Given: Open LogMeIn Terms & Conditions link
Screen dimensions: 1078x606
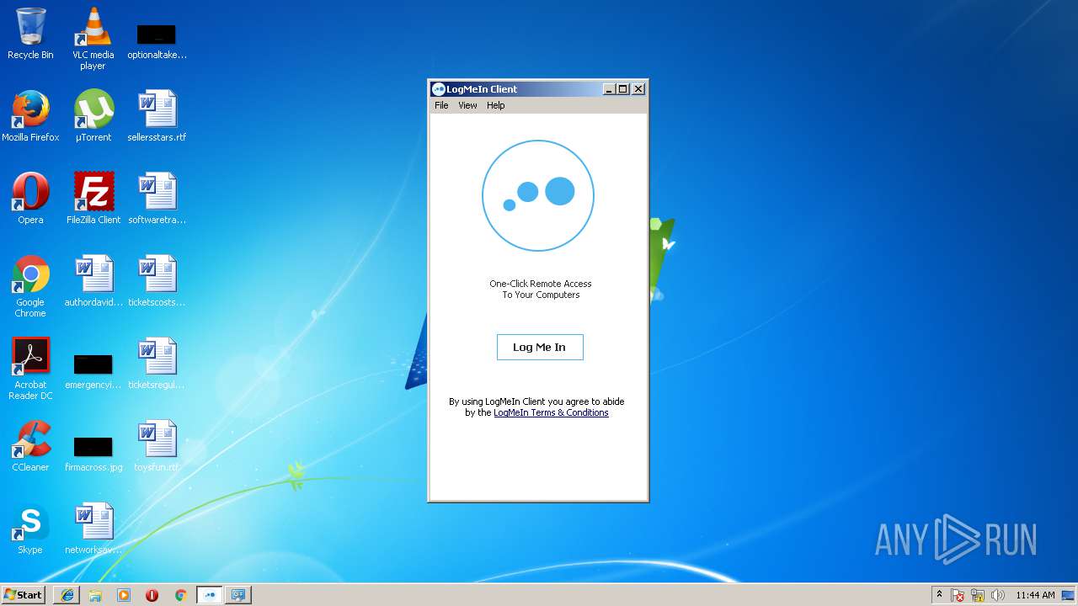Looking at the screenshot, I should pyautogui.click(x=551, y=412).
